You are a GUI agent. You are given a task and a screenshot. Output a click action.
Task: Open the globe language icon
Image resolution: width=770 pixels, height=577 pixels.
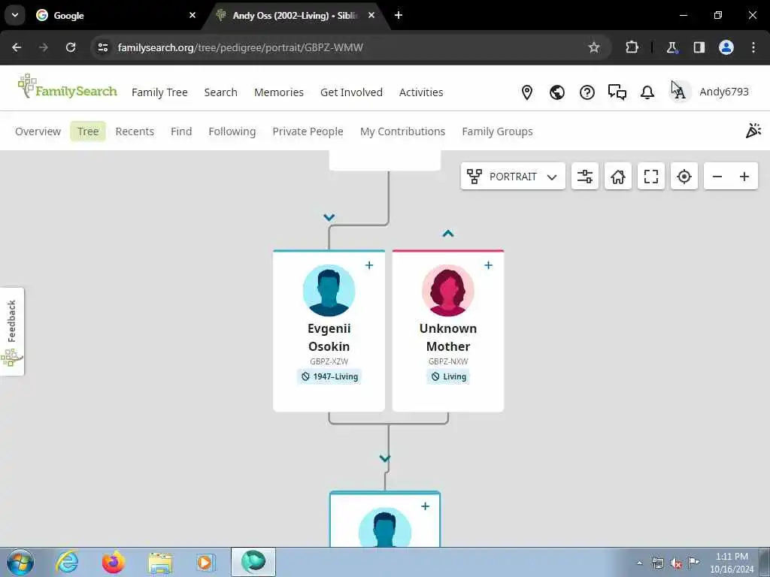(557, 92)
